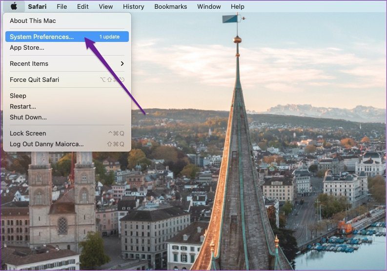The width and height of the screenshot is (387, 271).
Task: Open the Safari application menu
Action: point(37,7)
